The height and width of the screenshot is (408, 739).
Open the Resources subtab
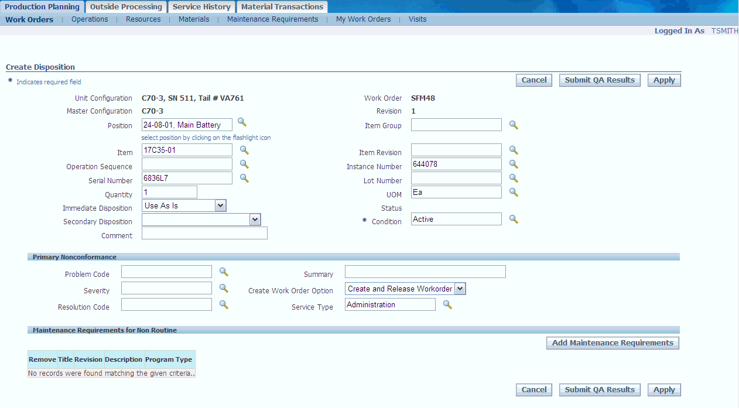143,19
